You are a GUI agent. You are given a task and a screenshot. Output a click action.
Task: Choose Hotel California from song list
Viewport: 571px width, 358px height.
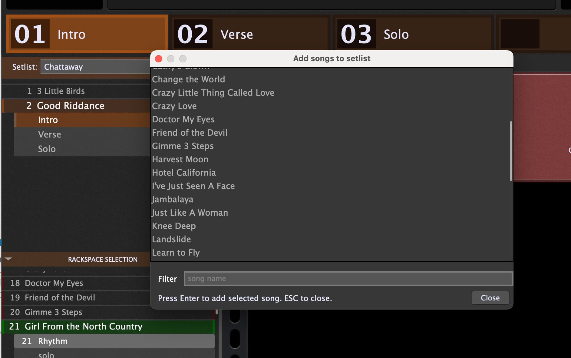(184, 173)
